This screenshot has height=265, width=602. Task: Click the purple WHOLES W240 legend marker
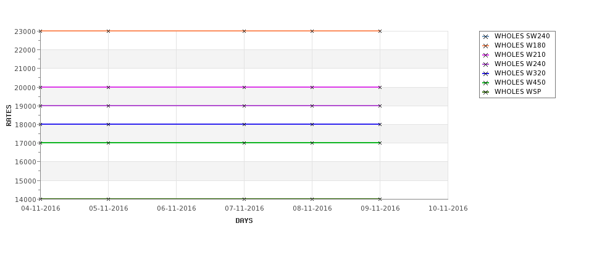click(x=486, y=64)
